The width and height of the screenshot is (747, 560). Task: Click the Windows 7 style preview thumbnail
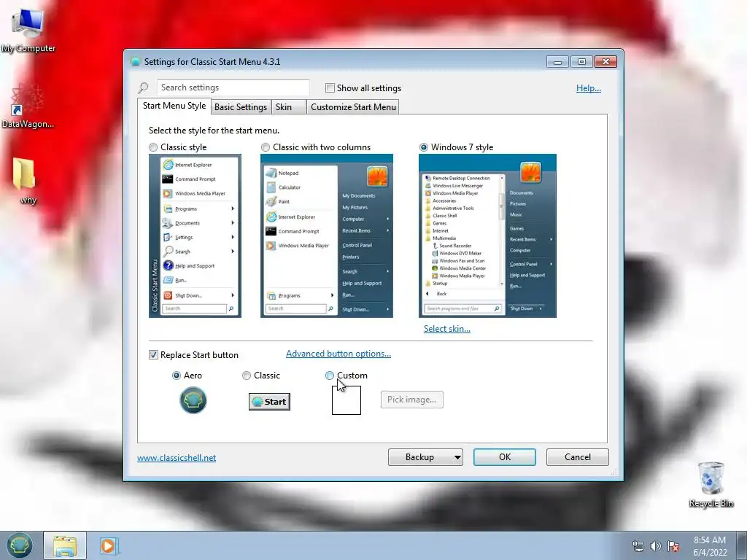(x=487, y=236)
